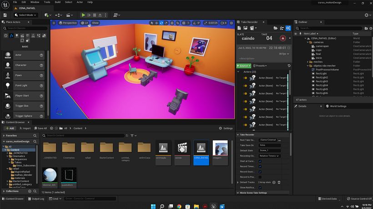Select the rotate gizmo in viewport toolbar

161,23
